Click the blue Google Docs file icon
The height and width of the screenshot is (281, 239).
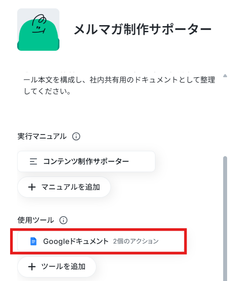coord(33,241)
